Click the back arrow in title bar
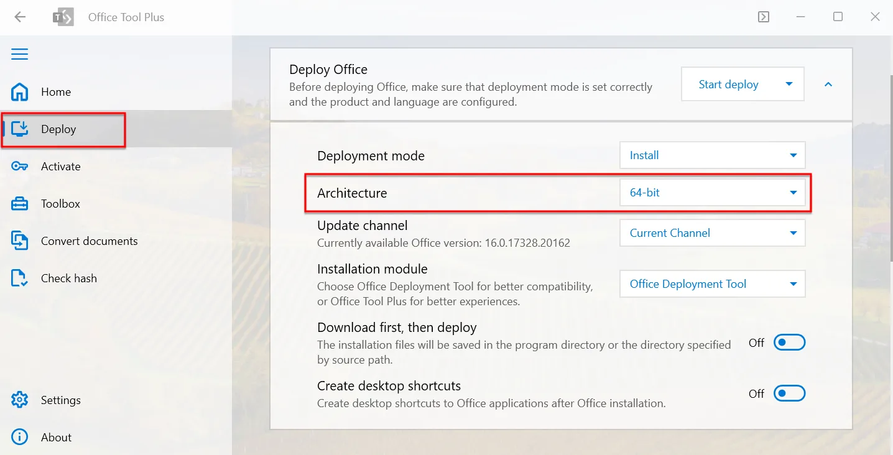The width and height of the screenshot is (893, 455). (20, 17)
